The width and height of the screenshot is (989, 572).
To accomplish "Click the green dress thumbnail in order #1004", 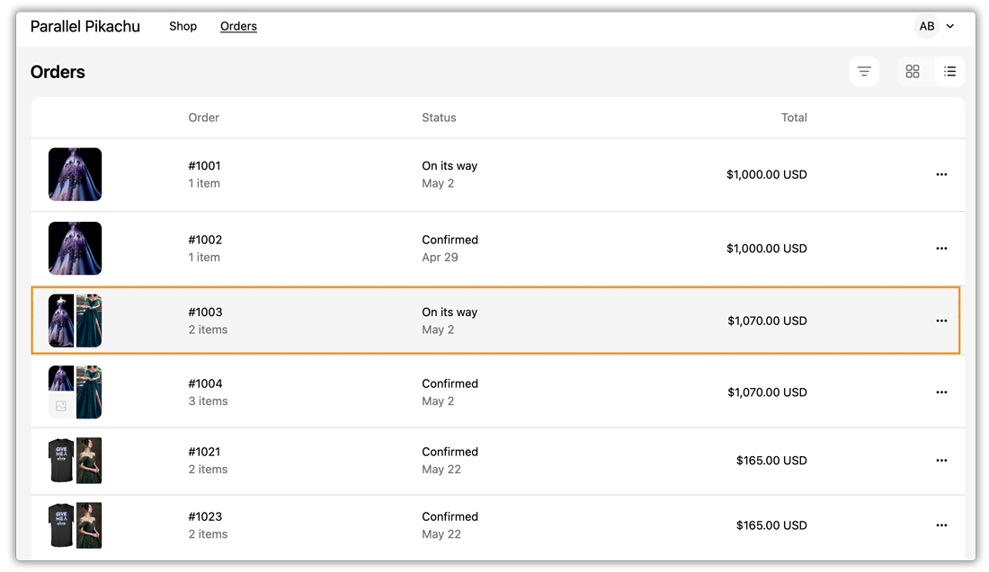I will [89, 392].
